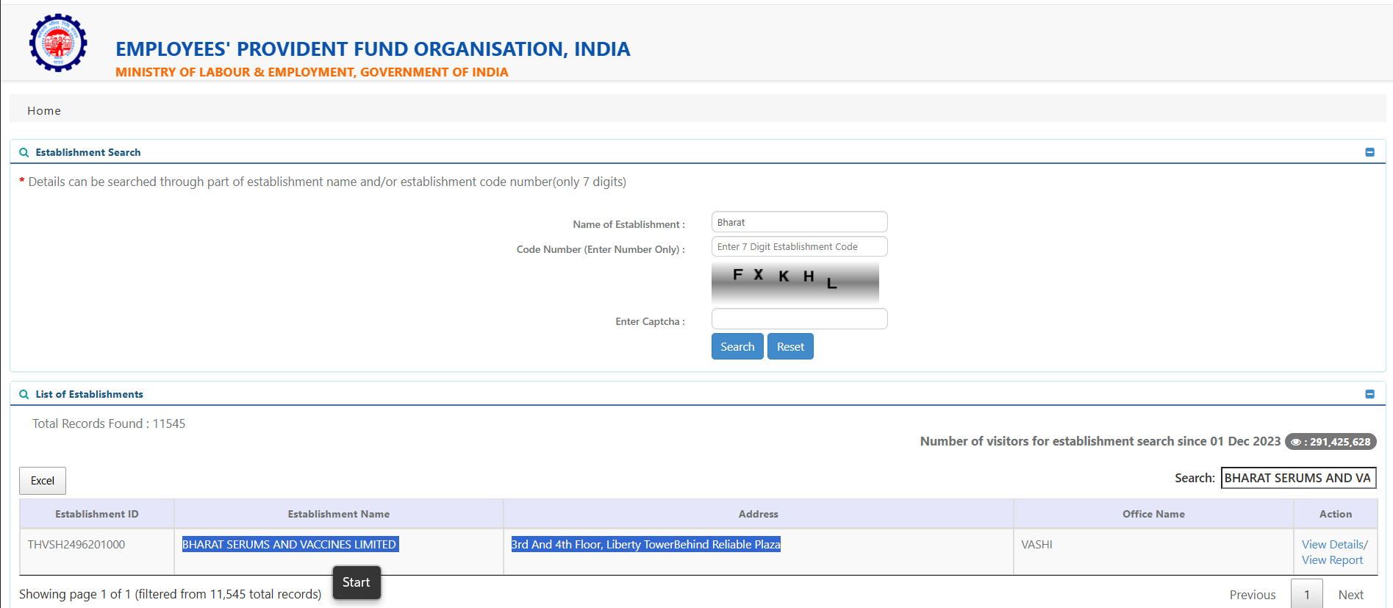1393x608 pixels.
Task: Click the Employees' Provident Fund Organisation heading
Action: 373,49
